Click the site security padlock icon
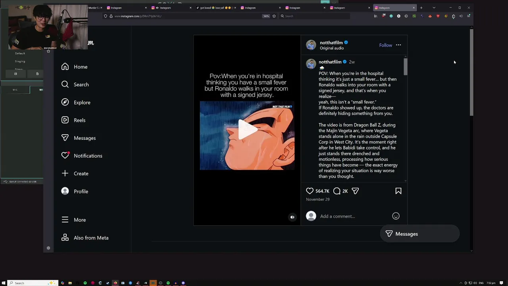The width and height of the screenshot is (508, 286). [x=111, y=16]
